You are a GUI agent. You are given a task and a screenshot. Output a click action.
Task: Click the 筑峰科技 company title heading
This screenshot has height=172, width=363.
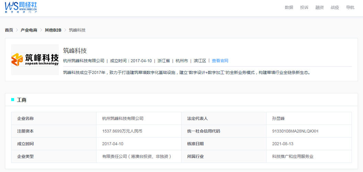point(75,51)
